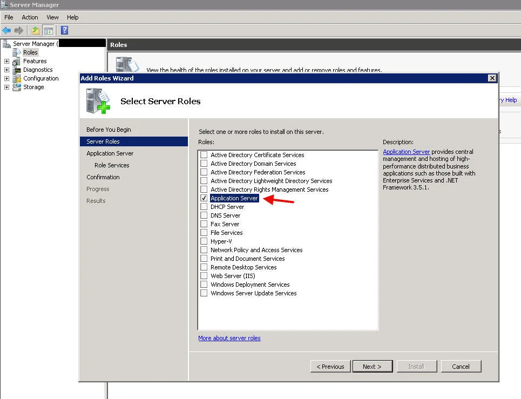The image size is (521, 399).
Task: Check Windows Server Update Services checkbox
Action: (x=204, y=293)
